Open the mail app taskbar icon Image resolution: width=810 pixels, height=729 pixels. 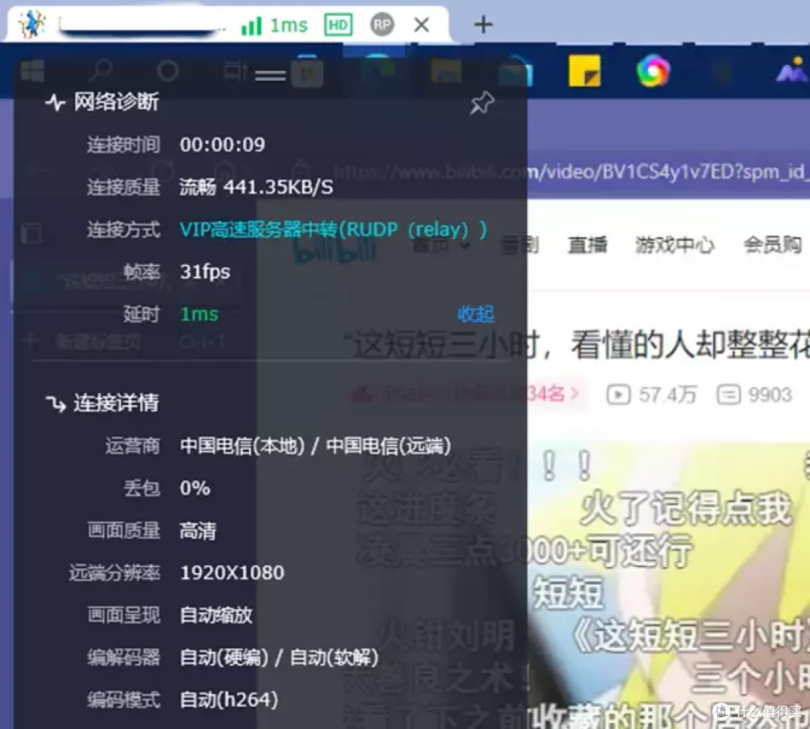tap(515, 72)
